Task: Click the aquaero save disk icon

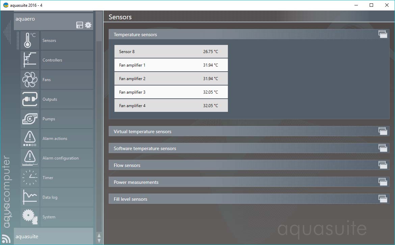Action: tap(80, 25)
